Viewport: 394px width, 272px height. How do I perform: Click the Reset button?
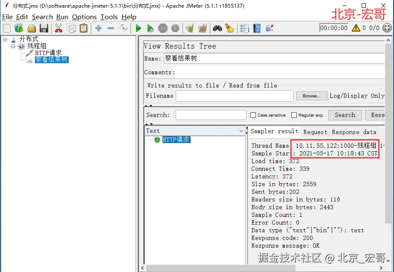click(375, 115)
